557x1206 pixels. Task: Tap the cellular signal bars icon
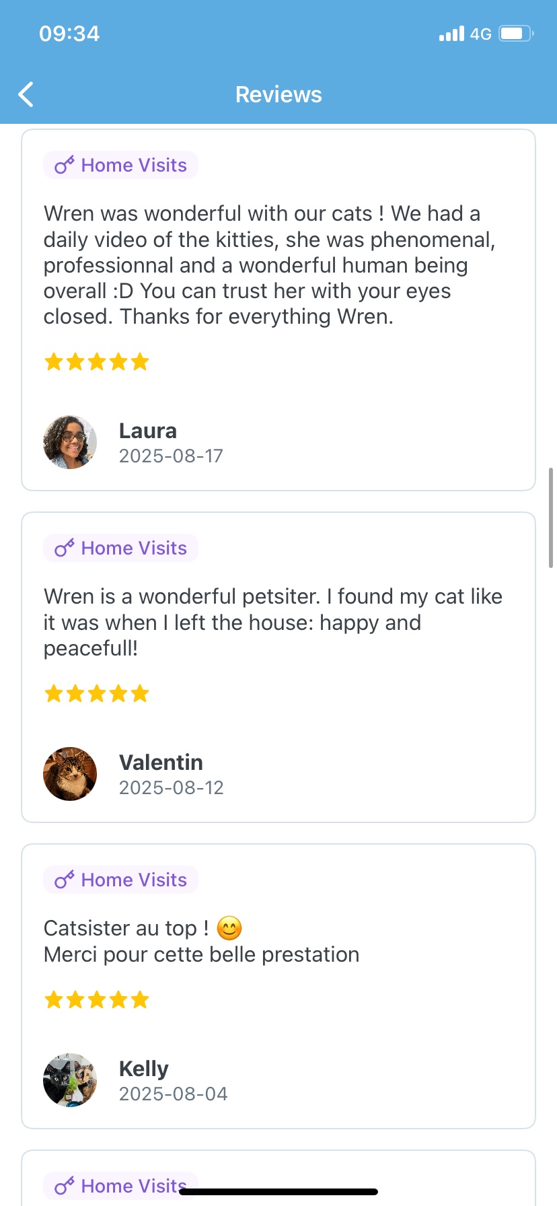point(451,34)
